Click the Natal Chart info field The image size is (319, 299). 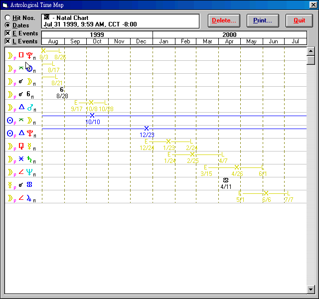point(120,20)
